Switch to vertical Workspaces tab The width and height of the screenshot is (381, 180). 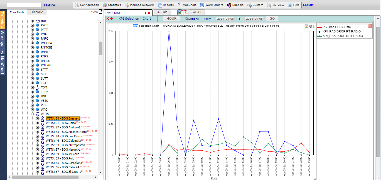pyautogui.click(x=2, y=42)
